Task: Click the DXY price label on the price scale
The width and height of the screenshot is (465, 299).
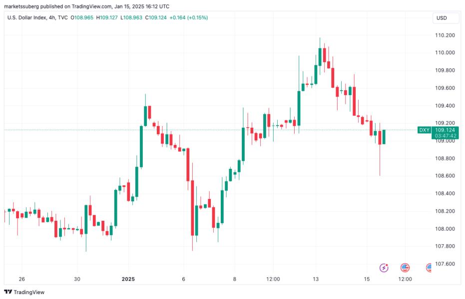Action: point(424,129)
